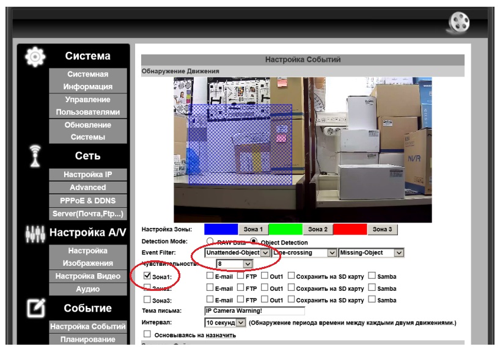Open the Unattended-Object event filter dropdown
Screen dimensions: 500x352
[x=237, y=253]
